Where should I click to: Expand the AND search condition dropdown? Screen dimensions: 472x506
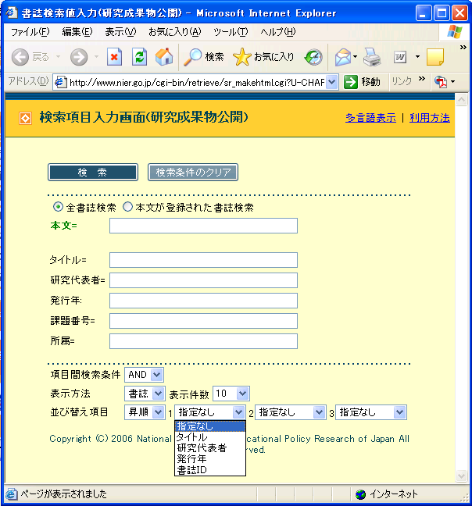144,375
